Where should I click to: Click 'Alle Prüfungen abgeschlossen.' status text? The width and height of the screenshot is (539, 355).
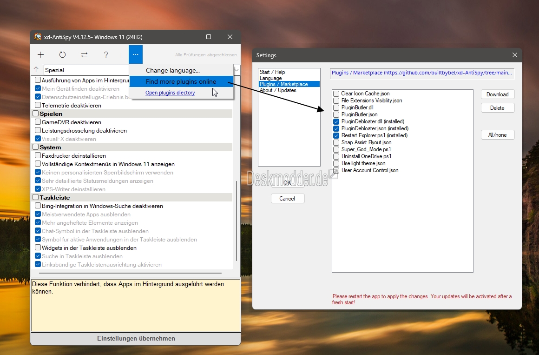click(x=206, y=55)
